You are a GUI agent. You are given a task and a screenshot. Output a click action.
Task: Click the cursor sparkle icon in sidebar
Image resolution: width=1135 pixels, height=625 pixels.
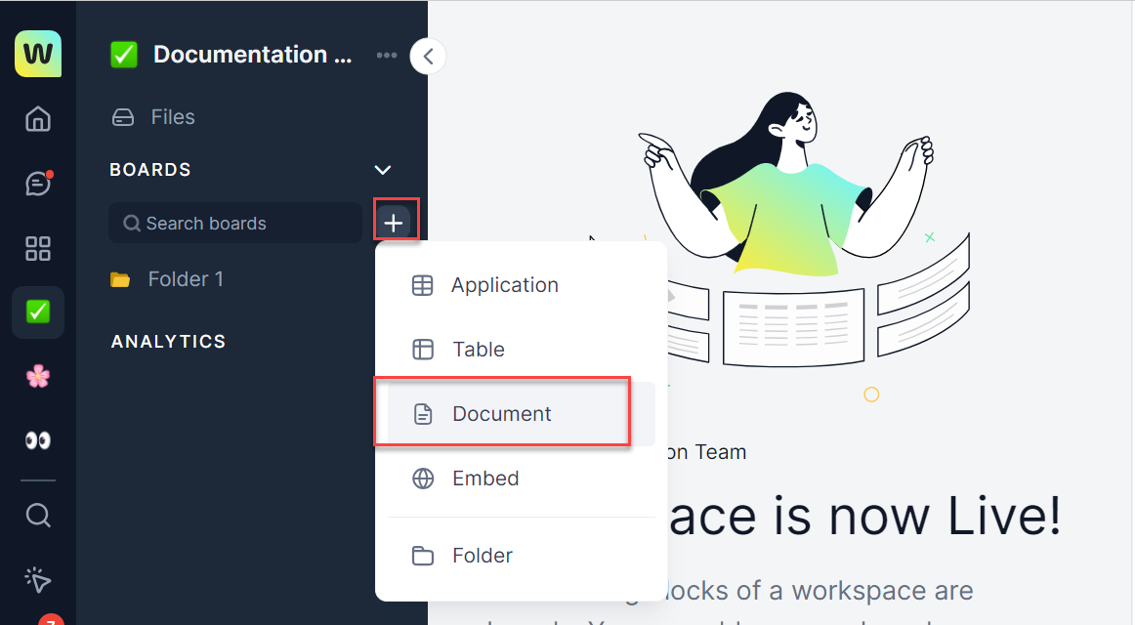(x=38, y=580)
